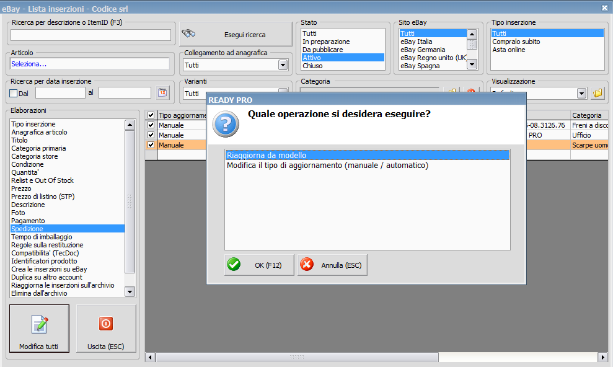
Task: Select Elimina dall'archivio entry
Action: pos(67,293)
